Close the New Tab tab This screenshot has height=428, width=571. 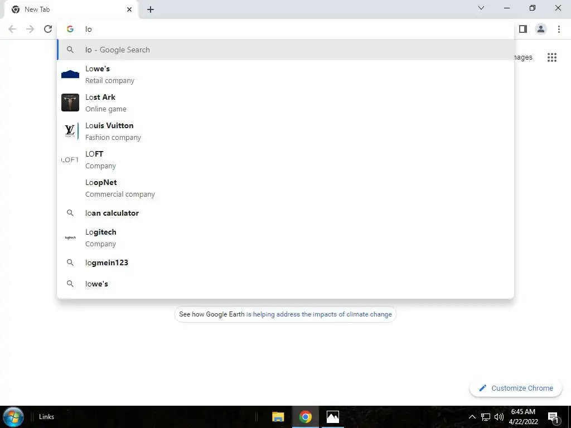click(x=129, y=9)
